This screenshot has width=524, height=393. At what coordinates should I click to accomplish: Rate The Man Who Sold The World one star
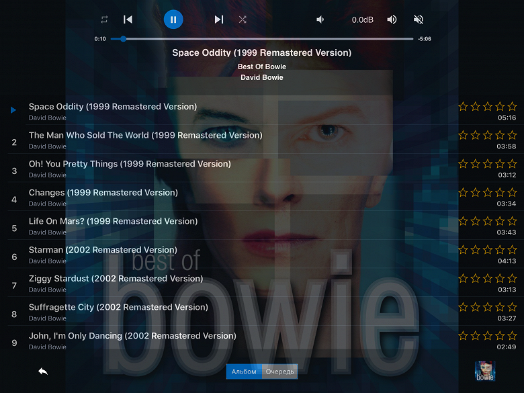(x=463, y=135)
